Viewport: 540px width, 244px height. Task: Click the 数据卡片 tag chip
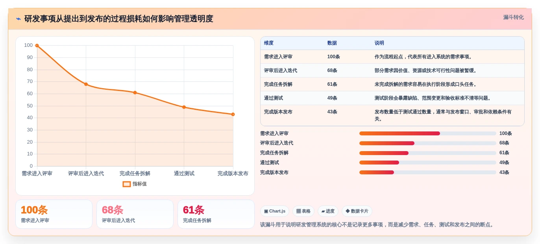(357, 211)
